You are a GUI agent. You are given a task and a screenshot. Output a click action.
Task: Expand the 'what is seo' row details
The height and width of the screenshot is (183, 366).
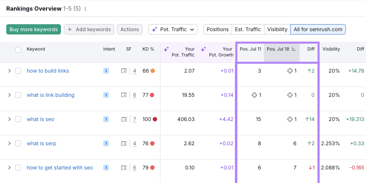[x=10, y=119]
